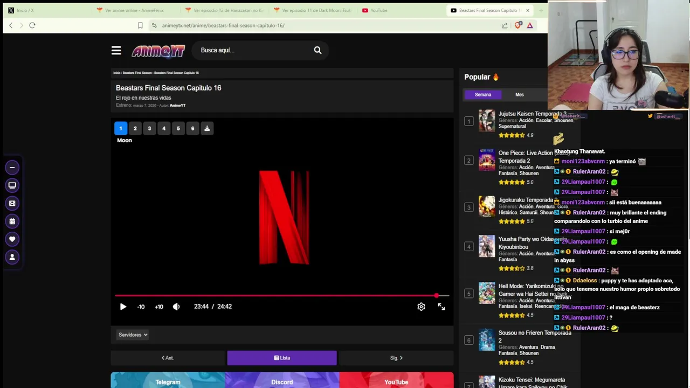This screenshot has width=690, height=388.
Task: Skip forward ten seconds with +10 button
Action: pos(159,307)
